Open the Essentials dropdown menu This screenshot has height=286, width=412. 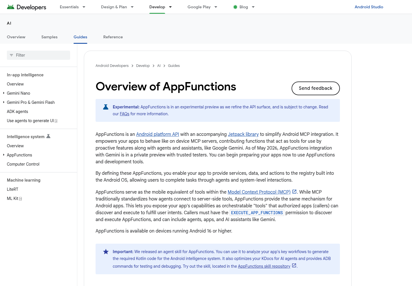[x=84, y=7]
